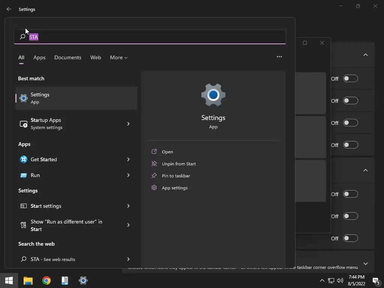Open File Explorer from taskbar

(28, 280)
